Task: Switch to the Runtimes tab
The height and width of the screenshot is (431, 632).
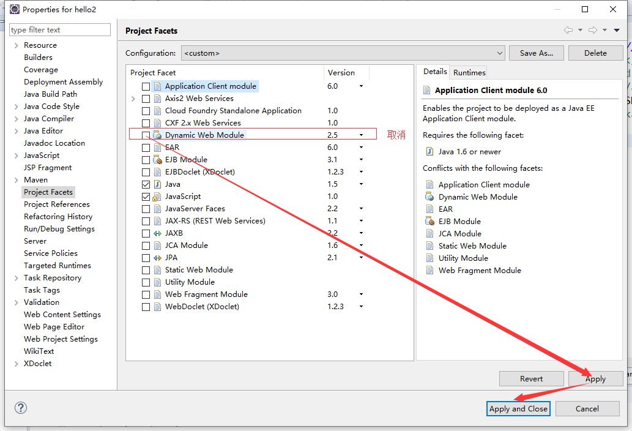Action: click(469, 73)
